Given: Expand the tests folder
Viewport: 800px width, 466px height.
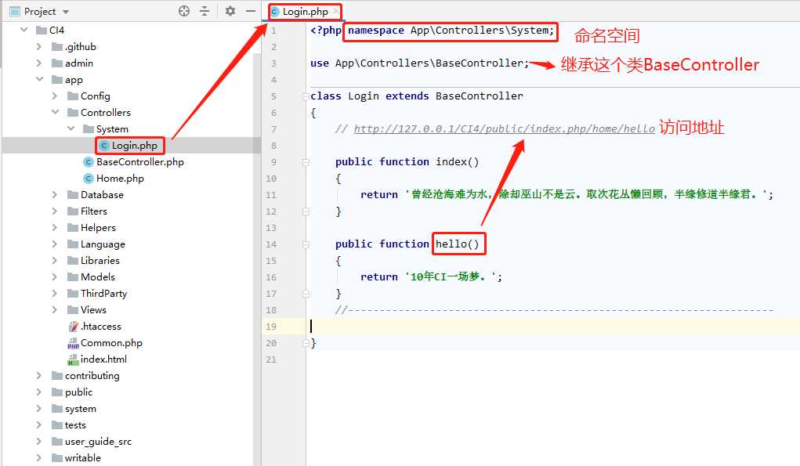Looking at the screenshot, I should 39,425.
